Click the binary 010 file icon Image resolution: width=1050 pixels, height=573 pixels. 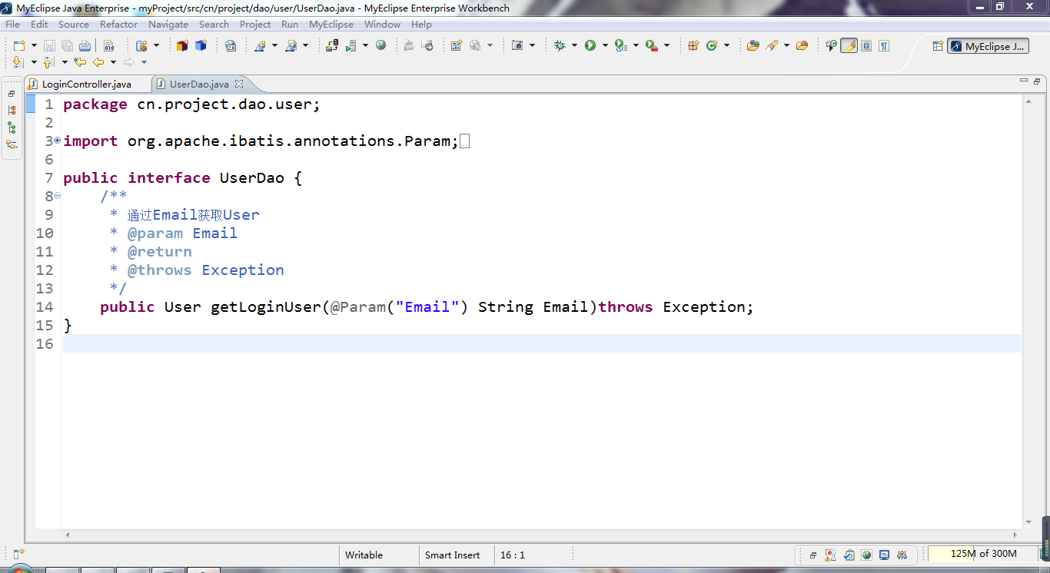(x=108, y=46)
